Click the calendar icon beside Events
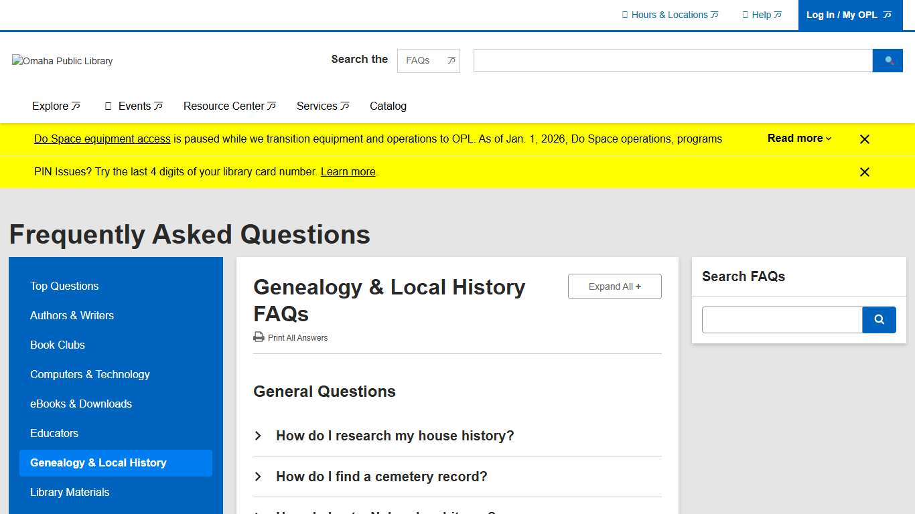 (x=109, y=106)
